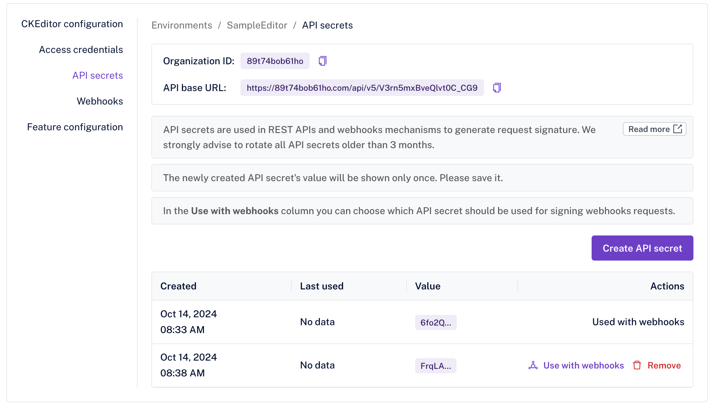Screen dimensions: 712x407
Task: Click the Created column header
Action: pos(178,286)
